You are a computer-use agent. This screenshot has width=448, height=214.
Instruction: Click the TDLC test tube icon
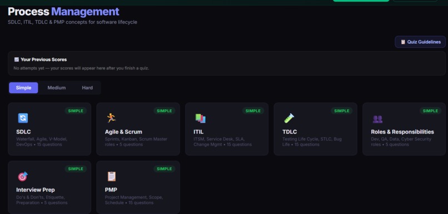coord(289,118)
